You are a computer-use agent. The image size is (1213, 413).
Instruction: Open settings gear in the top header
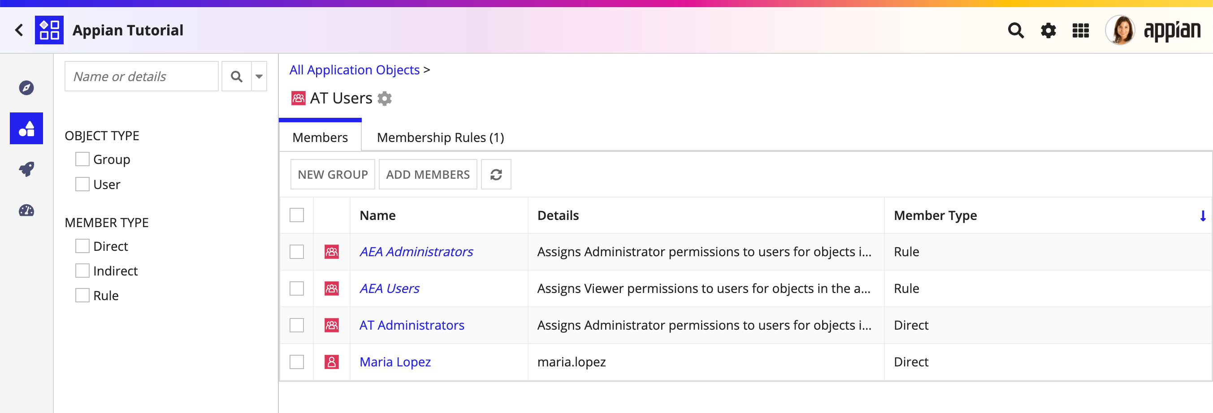[x=1048, y=30]
